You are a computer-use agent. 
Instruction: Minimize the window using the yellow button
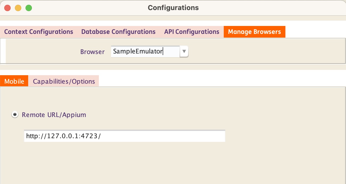click(x=18, y=8)
